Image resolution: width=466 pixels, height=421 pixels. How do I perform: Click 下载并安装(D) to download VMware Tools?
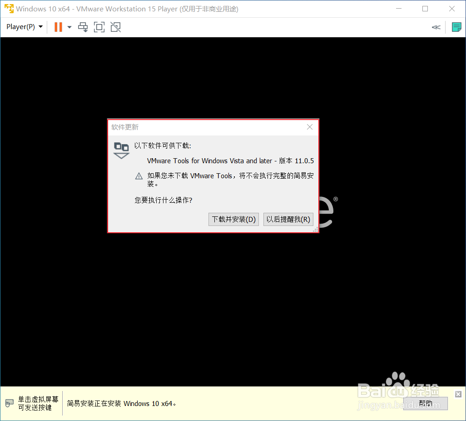[x=233, y=219]
